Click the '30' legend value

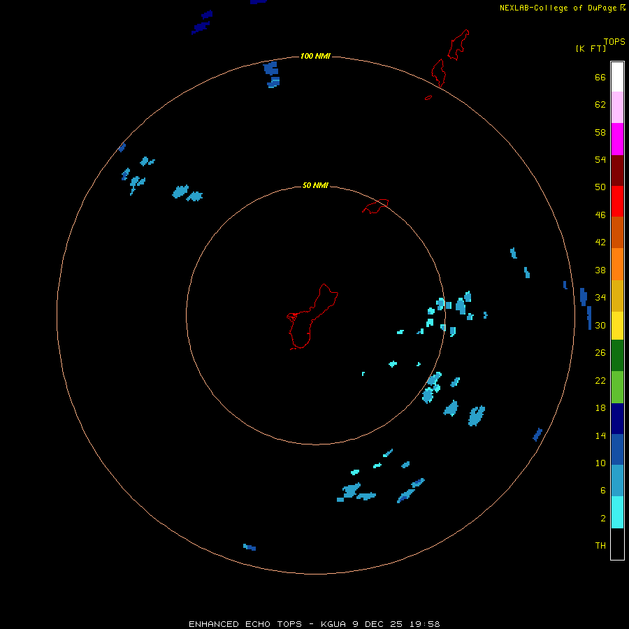(x=600, y=325)
